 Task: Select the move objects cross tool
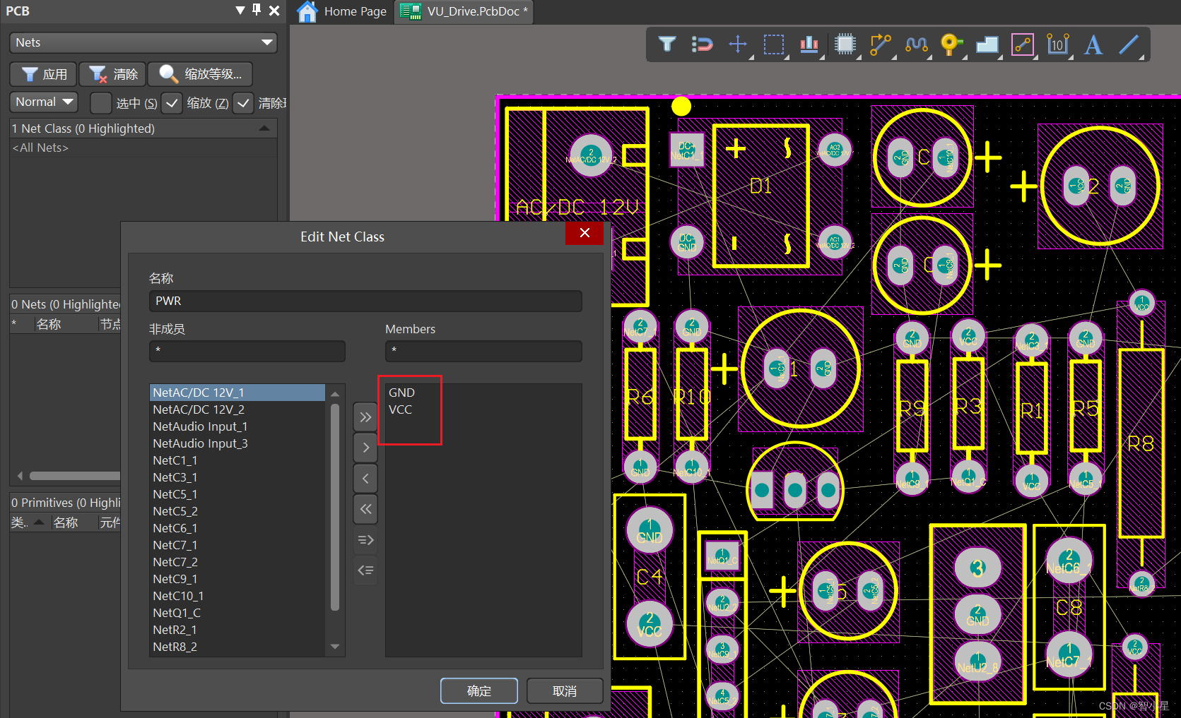(x=738, y=44)
